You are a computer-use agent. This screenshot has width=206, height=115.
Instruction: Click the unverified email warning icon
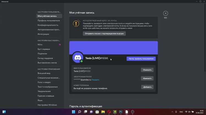(x=76, y=23)
